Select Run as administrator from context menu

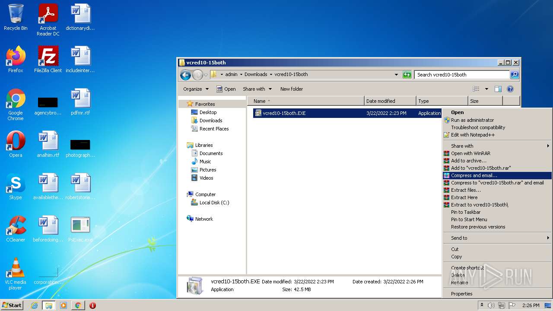click(472, 120)
